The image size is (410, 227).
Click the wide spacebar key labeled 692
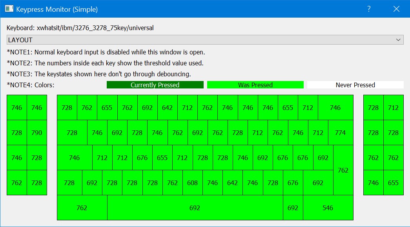pos(195,208)
